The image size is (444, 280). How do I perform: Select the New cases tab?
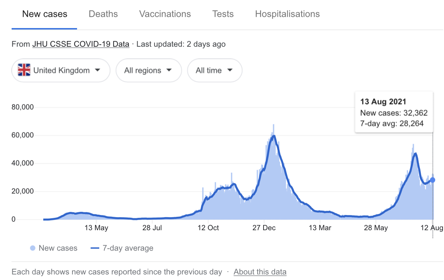point(45,14)
